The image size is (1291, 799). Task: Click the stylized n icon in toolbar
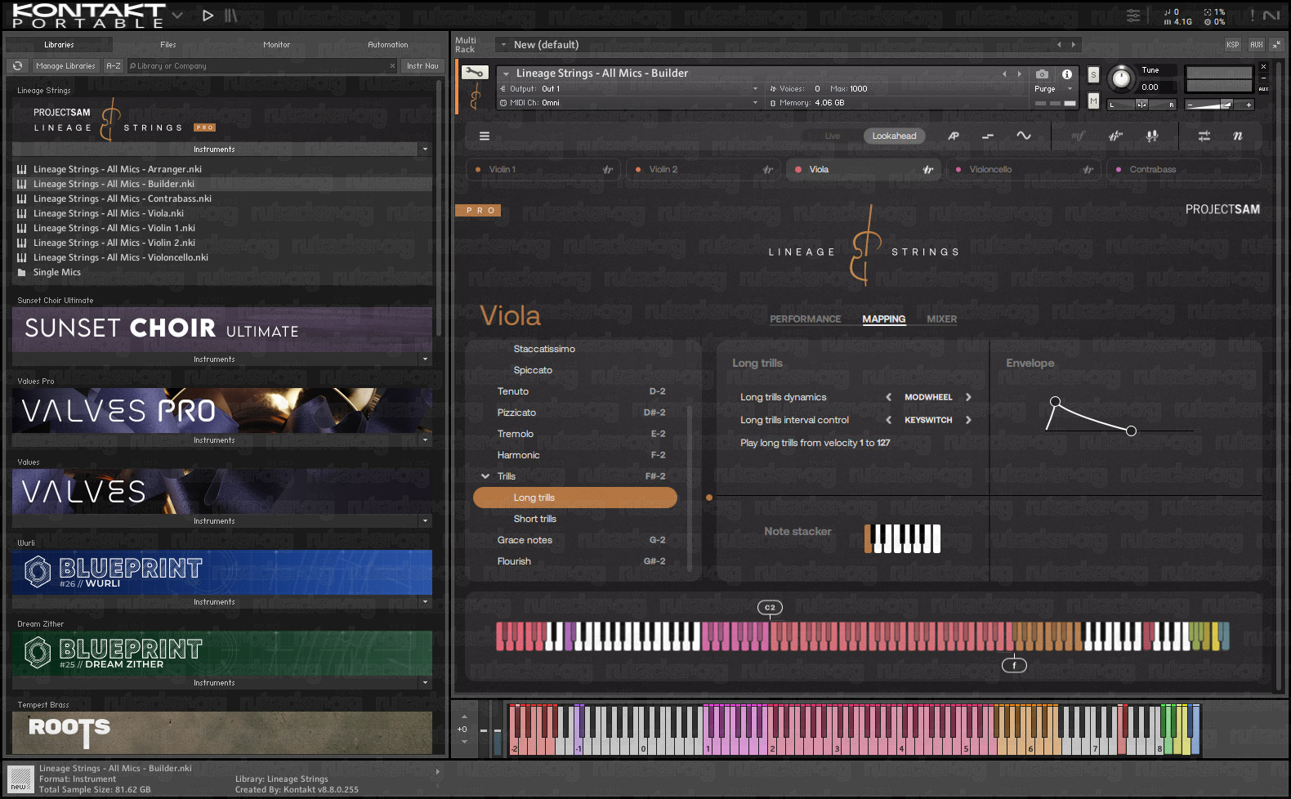click(1238, 136)
